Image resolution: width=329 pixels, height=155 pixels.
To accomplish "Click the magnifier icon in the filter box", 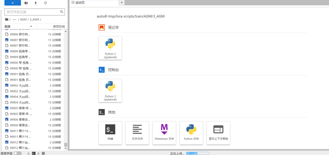I will (62, 12).
